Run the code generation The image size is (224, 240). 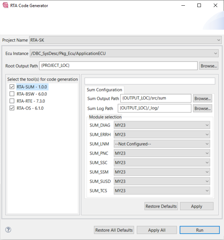click(200, 230)
